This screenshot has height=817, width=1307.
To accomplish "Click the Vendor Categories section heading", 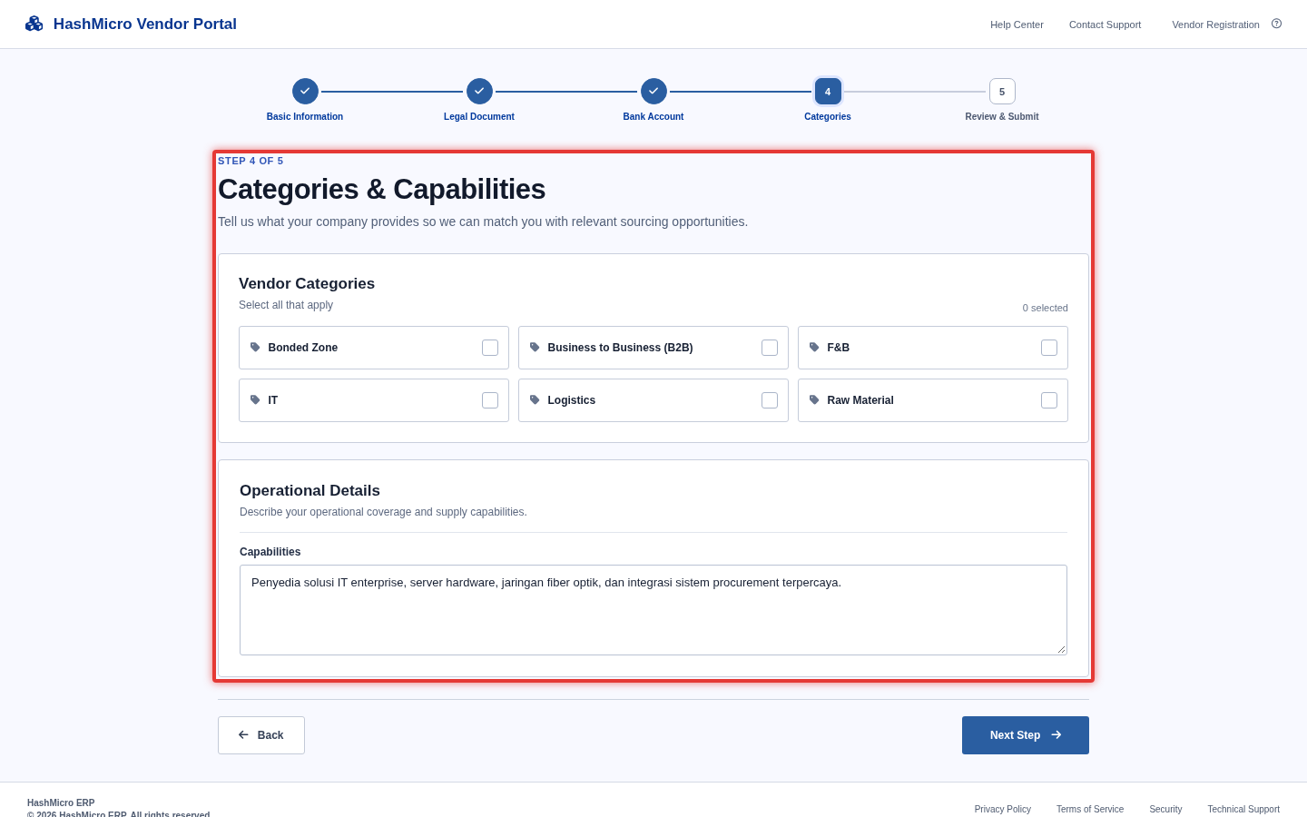I will [307, 283].
